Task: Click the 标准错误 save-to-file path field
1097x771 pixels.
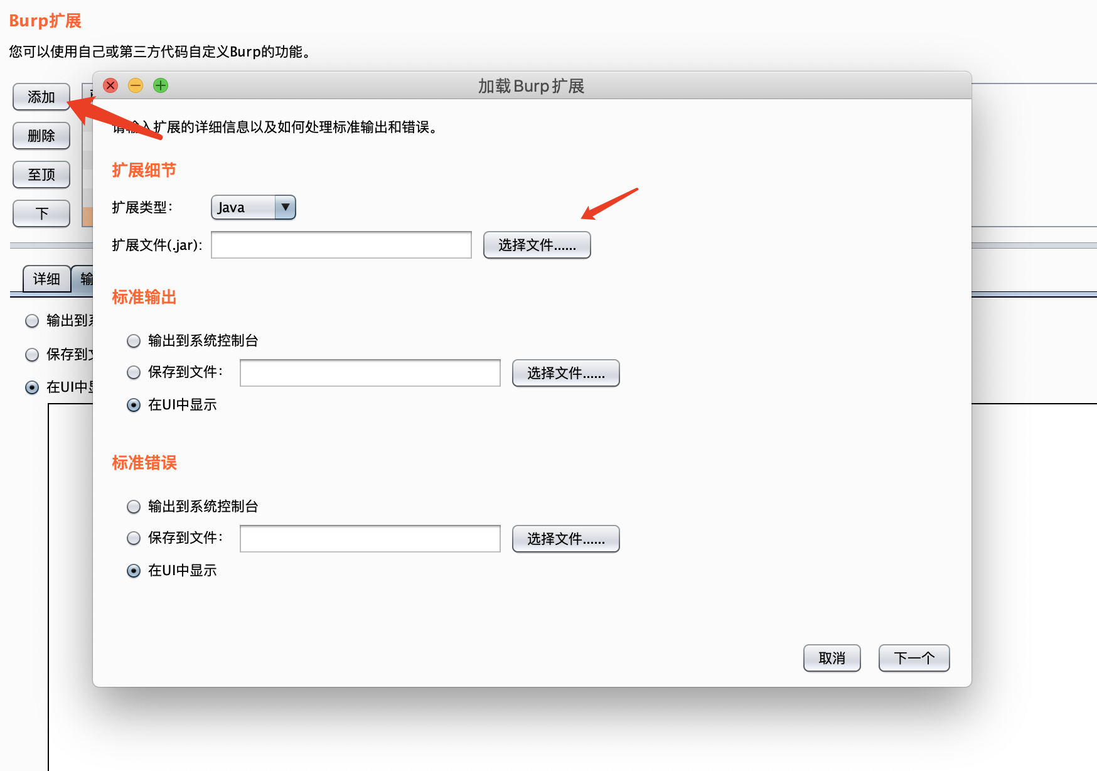Action: 370,539
